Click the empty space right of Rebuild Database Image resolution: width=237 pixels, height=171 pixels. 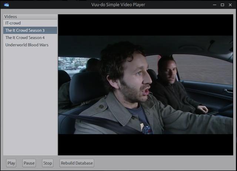(x=163, y=163)
